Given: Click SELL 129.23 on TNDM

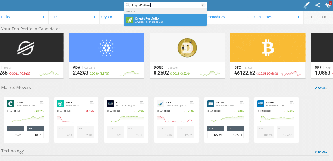Looking at the screenshot, I should point(216,132).
